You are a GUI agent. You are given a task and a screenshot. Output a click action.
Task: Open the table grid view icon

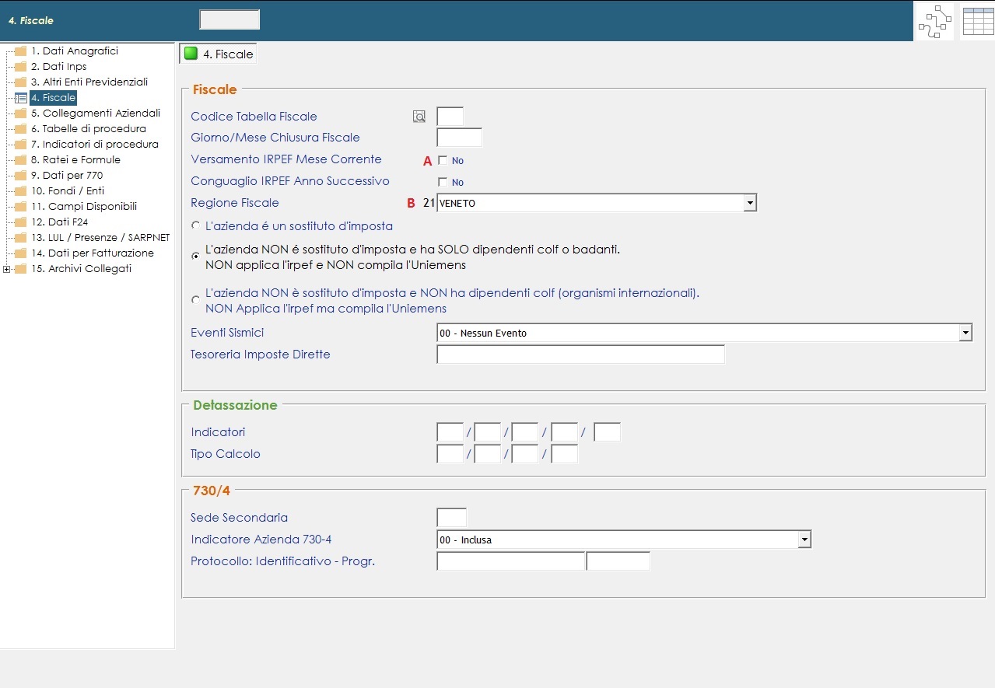point(978,21)
